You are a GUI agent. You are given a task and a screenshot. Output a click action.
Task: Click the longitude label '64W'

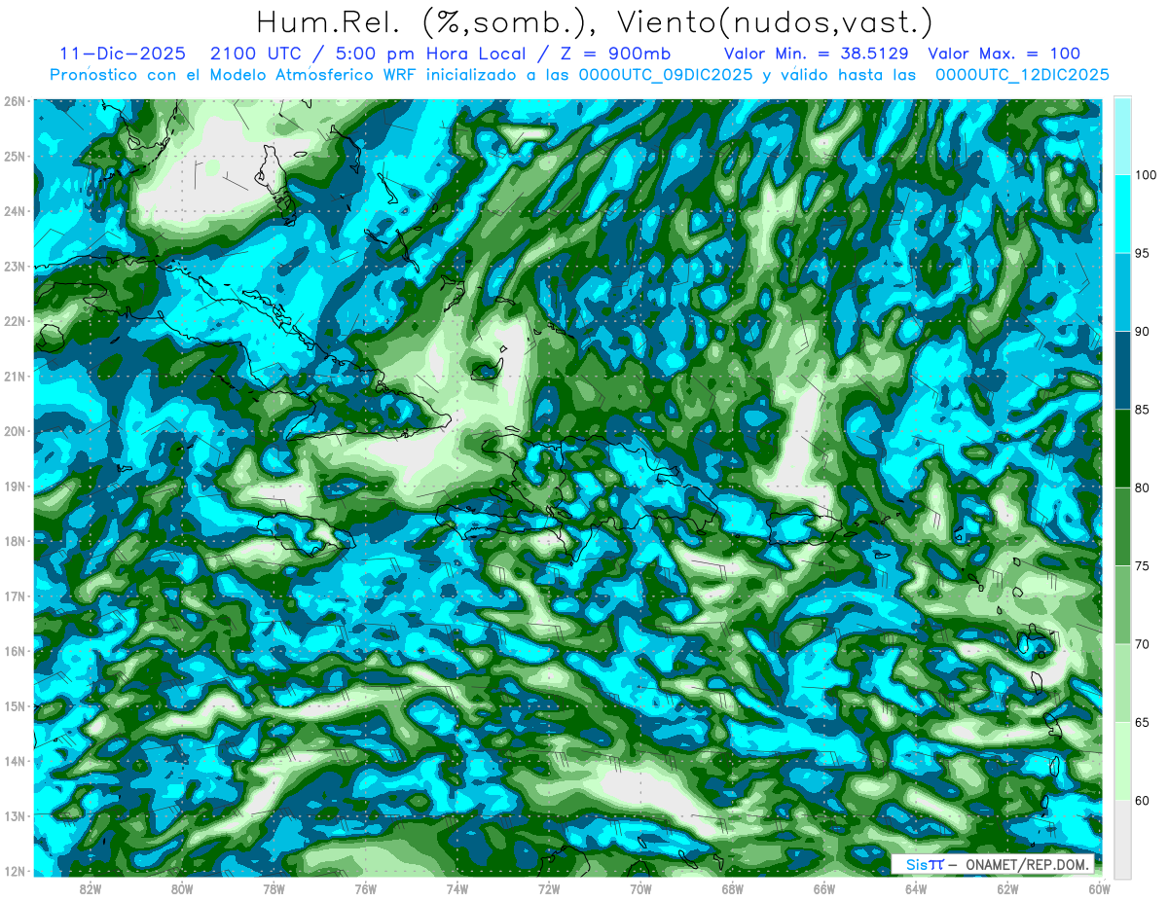pyautogui.click(x=916, y=888)
